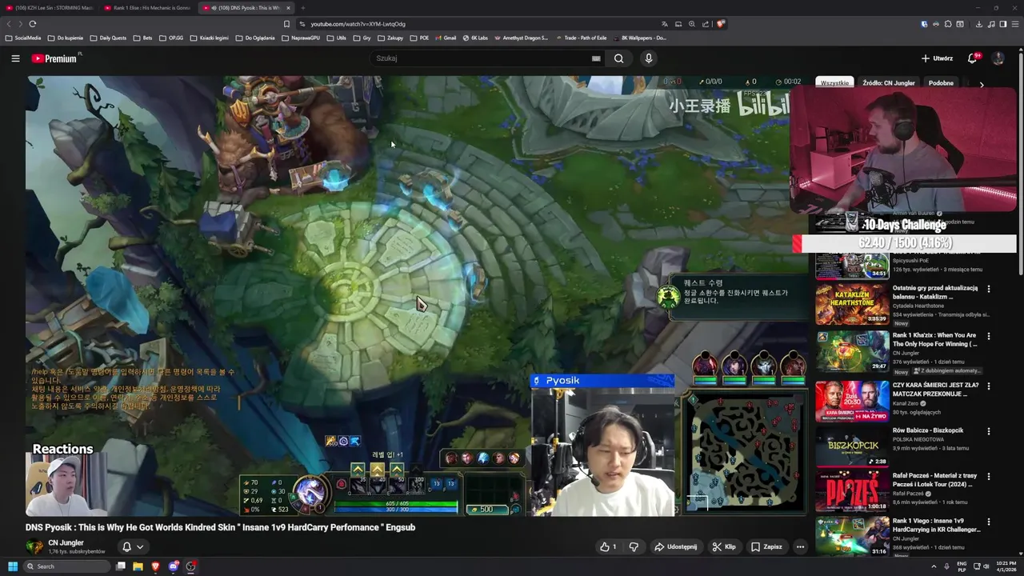The width and height of the screenshot is (1024, 576).
Task: Click the YouTube search magnifier button
Action: coord(618,58)
